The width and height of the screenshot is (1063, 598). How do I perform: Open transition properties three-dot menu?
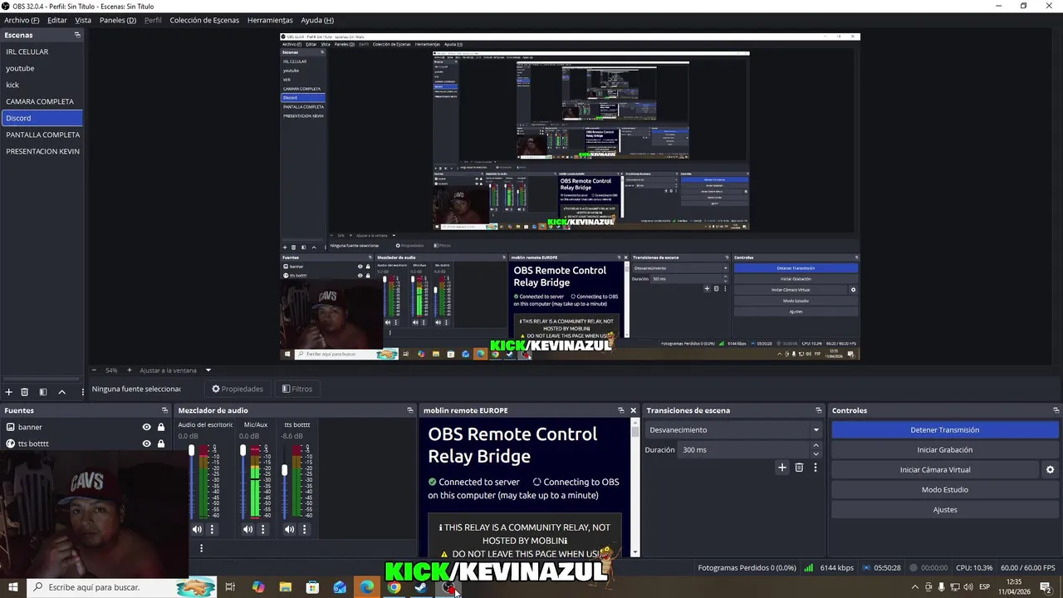815,468
